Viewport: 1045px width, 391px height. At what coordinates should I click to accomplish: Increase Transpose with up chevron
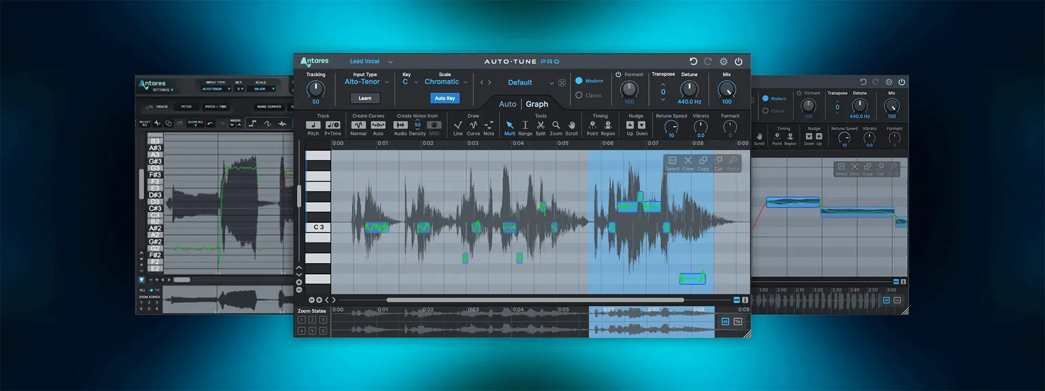[663, 84]
